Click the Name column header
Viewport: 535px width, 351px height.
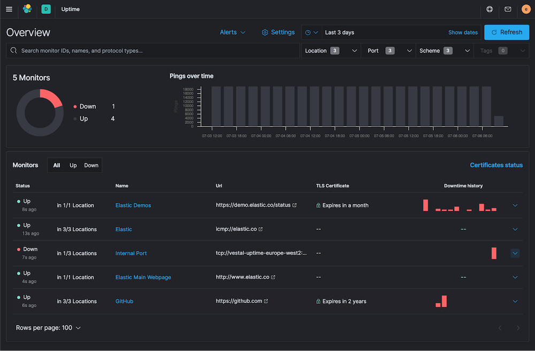[122, 186]
